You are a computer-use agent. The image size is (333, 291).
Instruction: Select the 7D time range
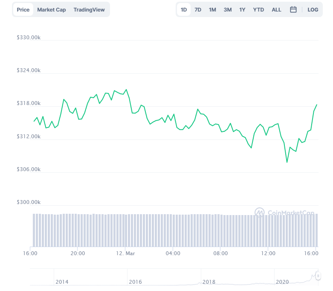pyautogui.click(x=198, y=9)
